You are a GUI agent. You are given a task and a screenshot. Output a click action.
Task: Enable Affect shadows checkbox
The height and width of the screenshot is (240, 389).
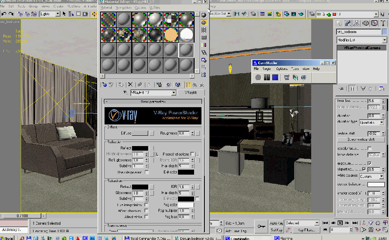point(146,211)
